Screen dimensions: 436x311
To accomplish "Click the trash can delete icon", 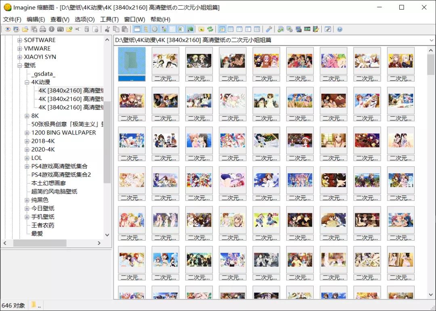I will [x=86, y=29].
